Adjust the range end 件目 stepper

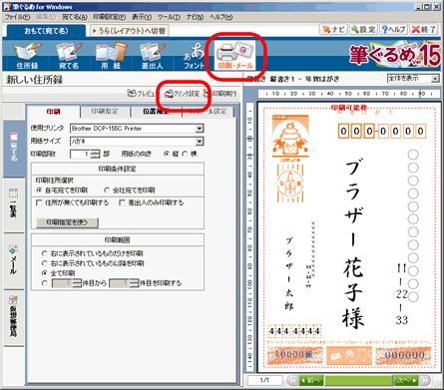(x=134, y=283)
